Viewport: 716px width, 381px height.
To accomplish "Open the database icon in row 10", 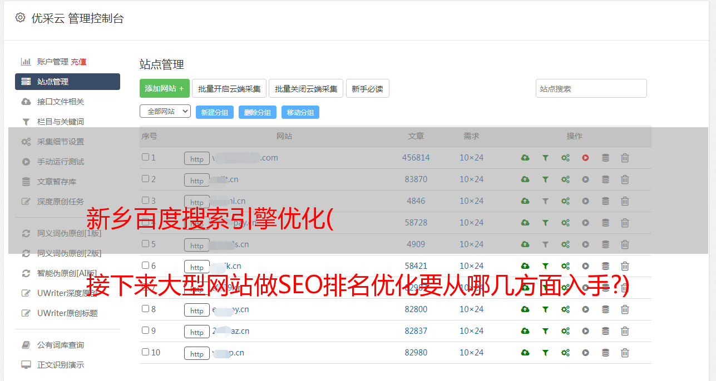I will (605, 353).
